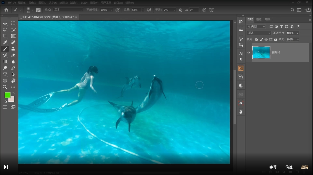The width and height of the screenshot is (313, 175).
Task: Select the Move tool
Action: coord(5,23)
